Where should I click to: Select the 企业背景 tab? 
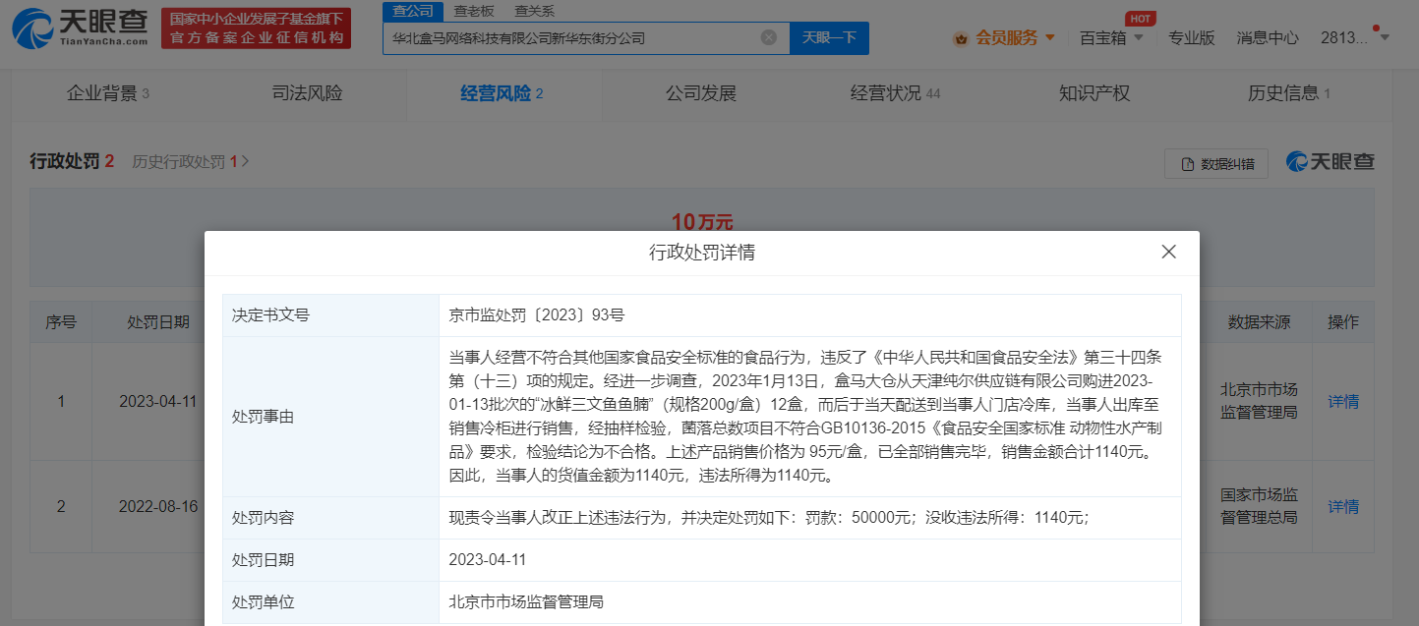108,93
